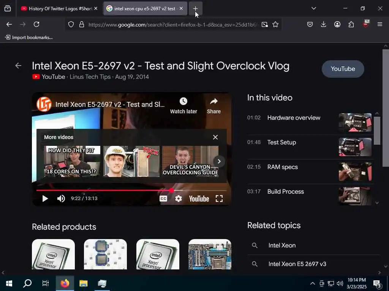Mute the video volume speaker
This screenshot has height=291, width=389.
[61, 199]
